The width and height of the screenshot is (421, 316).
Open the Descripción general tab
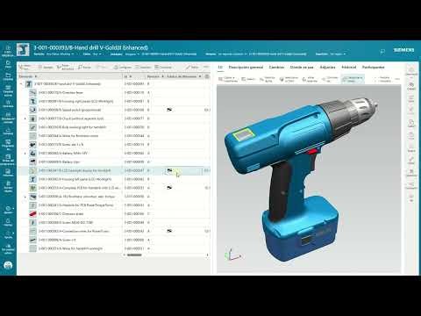[246, 68]
